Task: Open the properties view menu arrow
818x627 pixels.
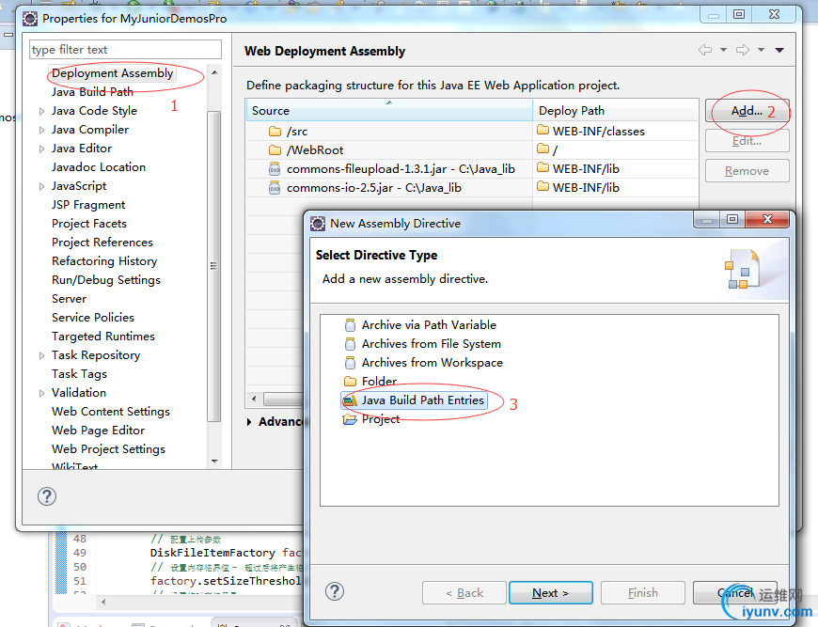Action: [779, 50]
